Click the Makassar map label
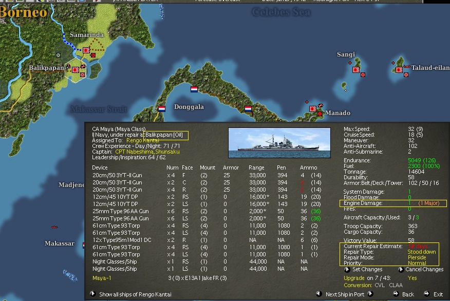Image resolution: width=450 pixels, height=301 pixels. click(60, 243)
